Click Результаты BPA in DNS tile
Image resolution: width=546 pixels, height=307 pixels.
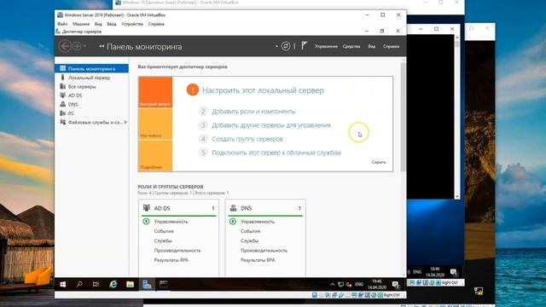[258, 260]
